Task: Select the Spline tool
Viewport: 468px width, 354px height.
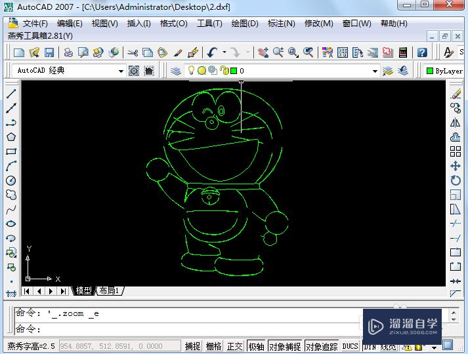Action: (11, 210)
